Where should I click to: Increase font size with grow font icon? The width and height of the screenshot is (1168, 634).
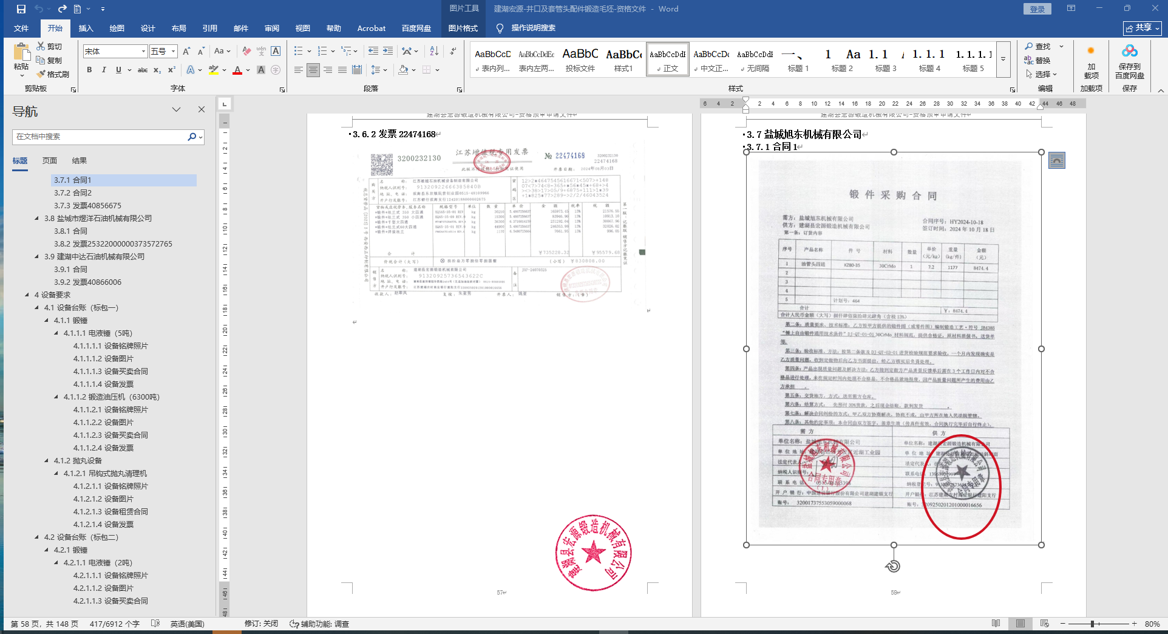point(186,51)
